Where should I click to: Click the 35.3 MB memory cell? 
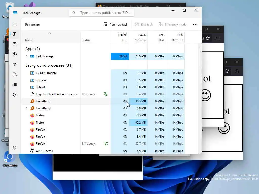[x=138, y=101]
